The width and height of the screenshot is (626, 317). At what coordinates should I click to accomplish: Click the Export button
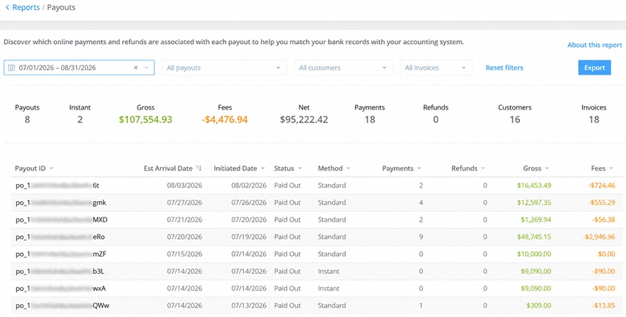[x=595, y=68]
